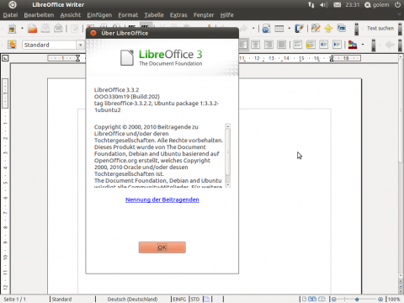
Task: Open the Format menu
Action: (x=128, y=15)
